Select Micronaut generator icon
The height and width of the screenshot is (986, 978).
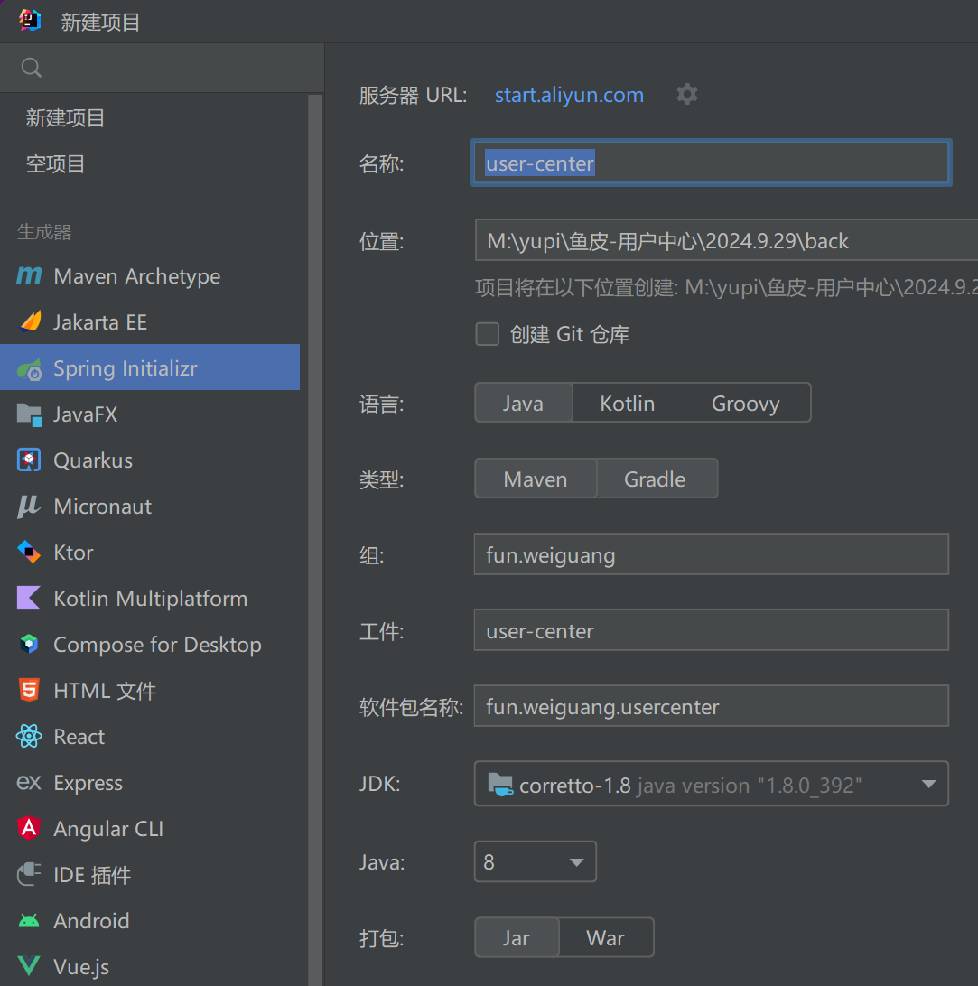click(x=29, y=507)
